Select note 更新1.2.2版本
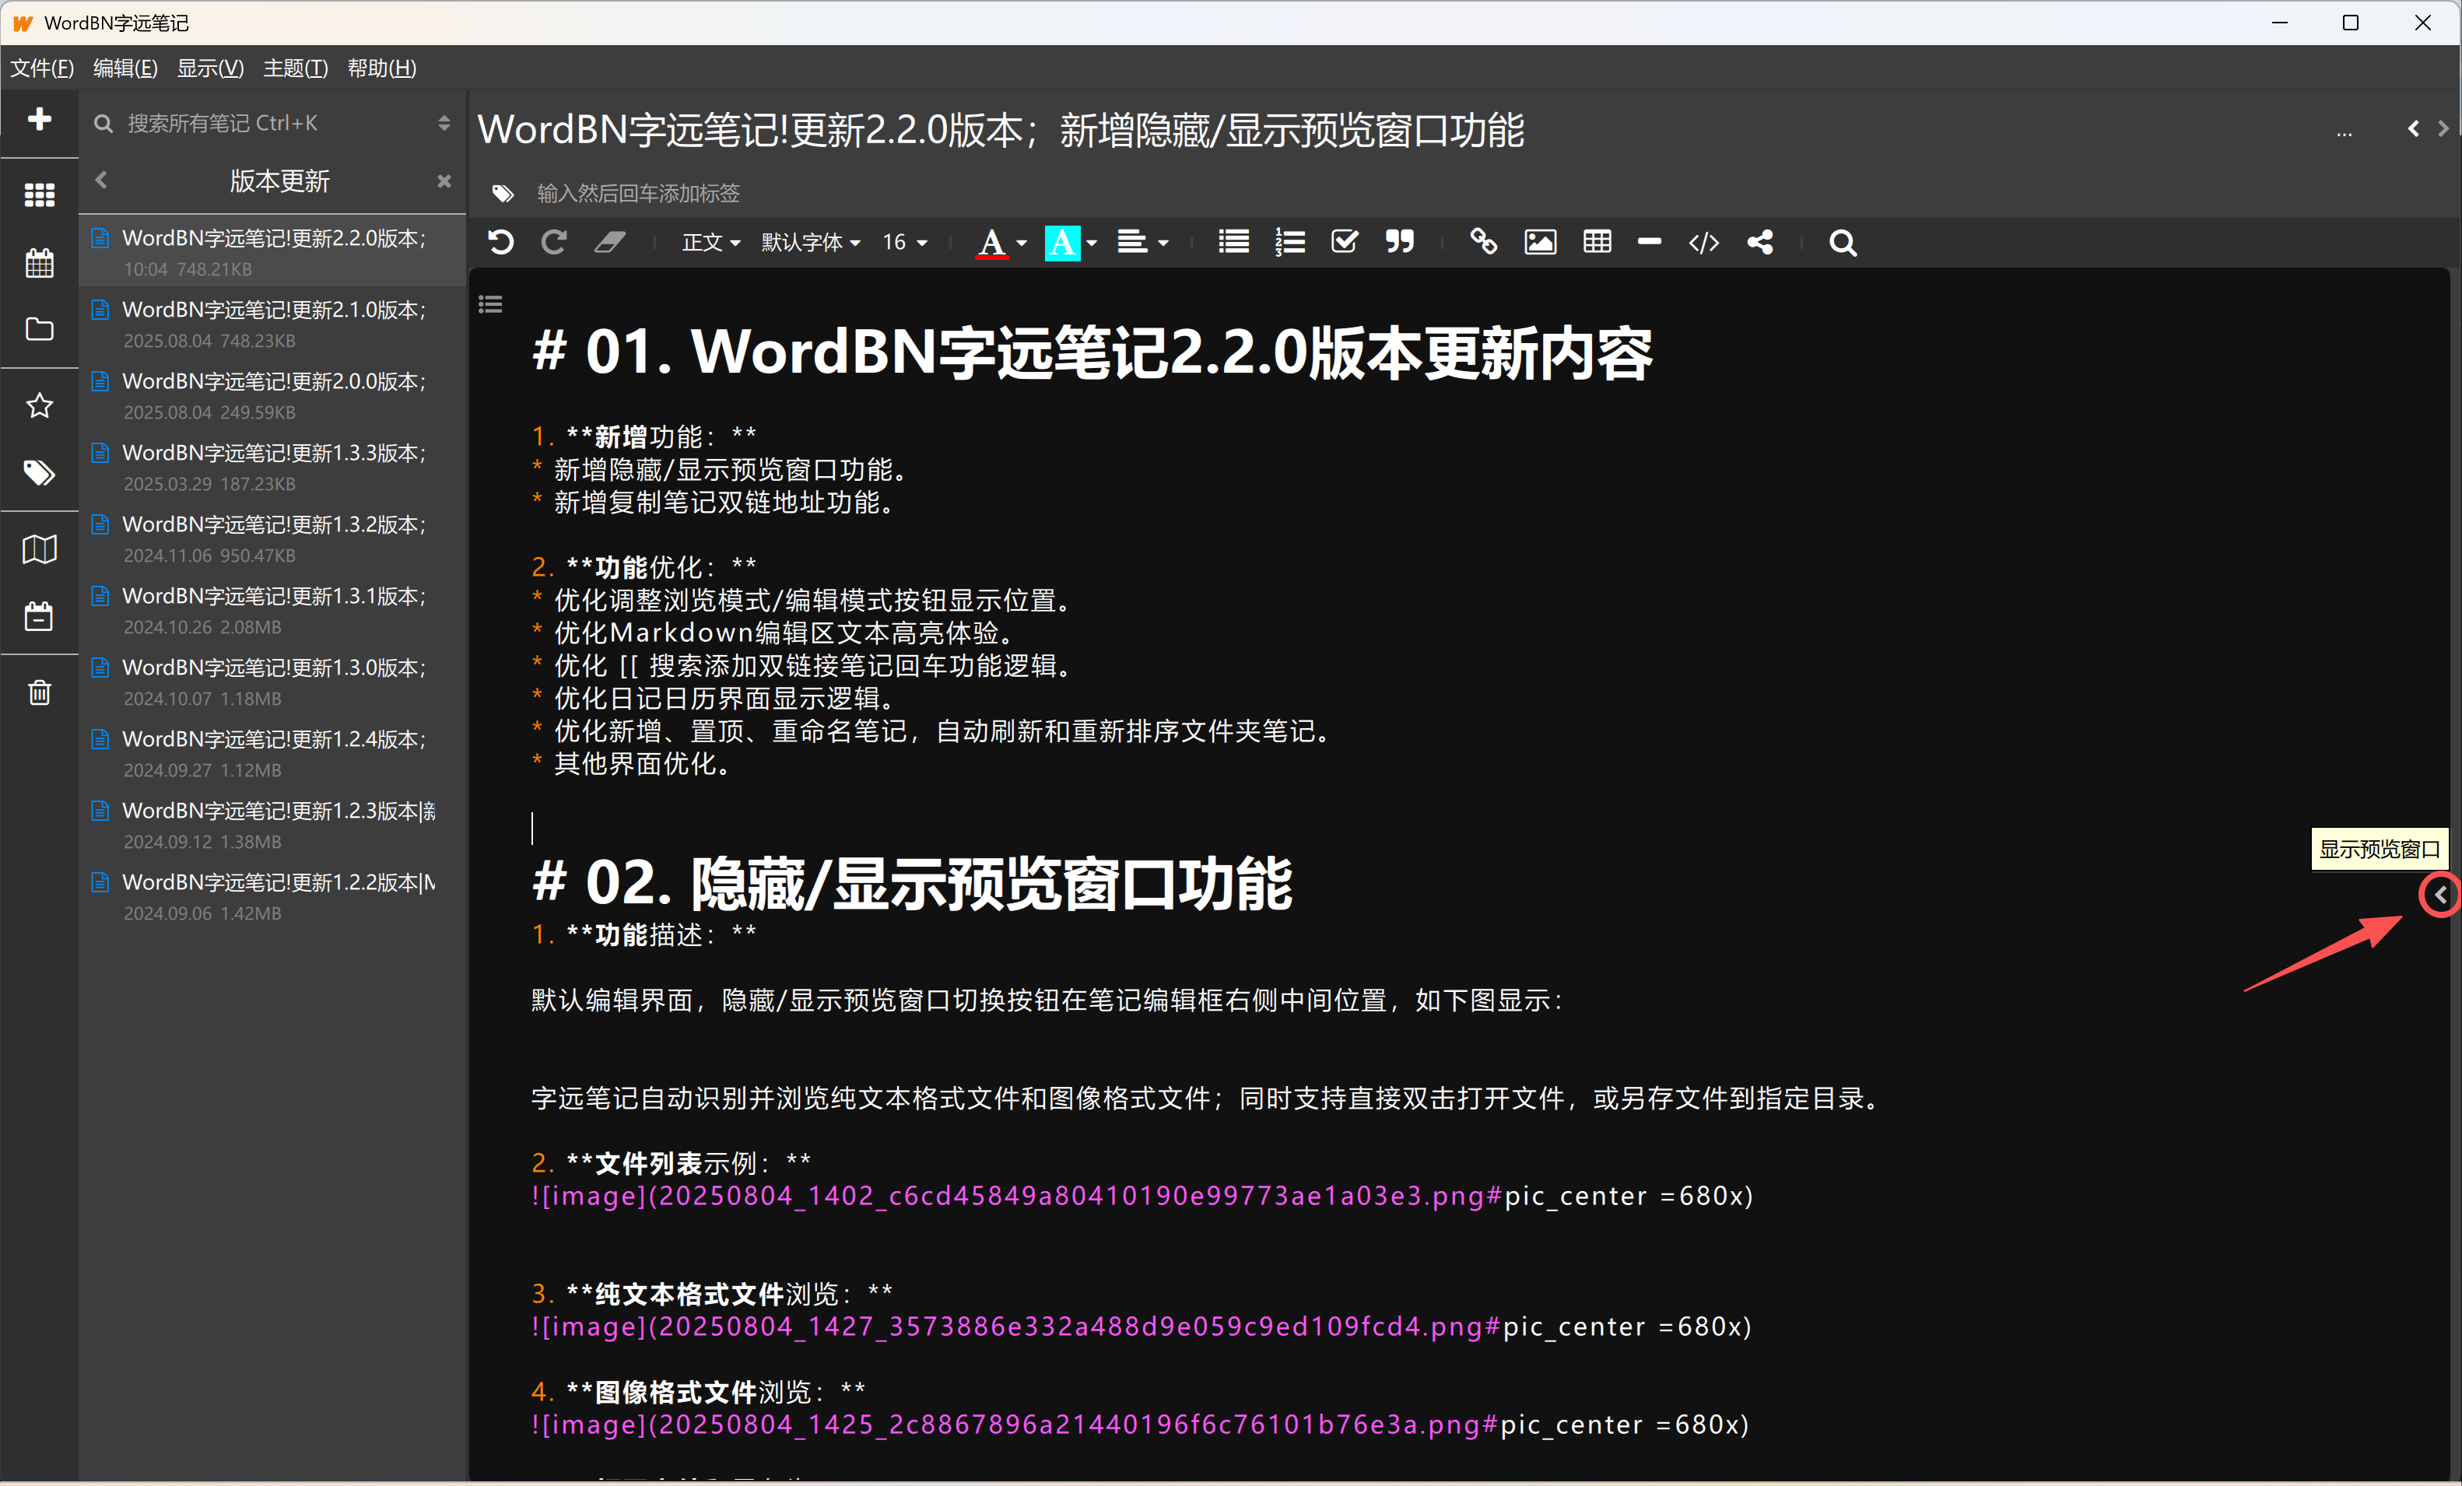 click(x=273, y=895)
